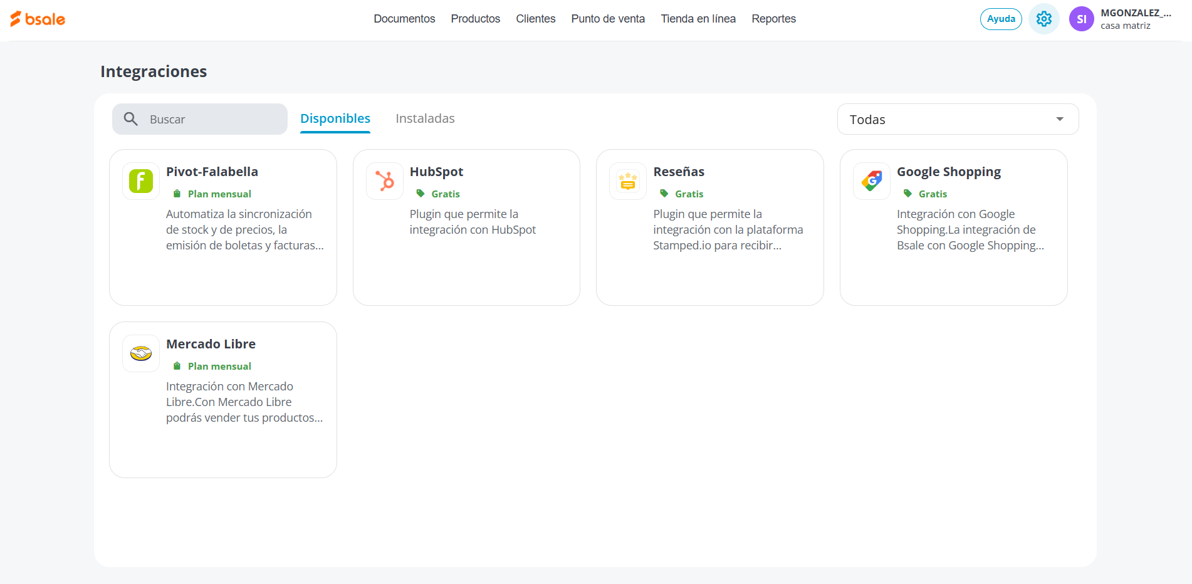The image size is (1192, 584).
Task: Click 'Plan mensual' label under Pivot-Falabella
Action: pyautogui.click(x=219, y=194)
